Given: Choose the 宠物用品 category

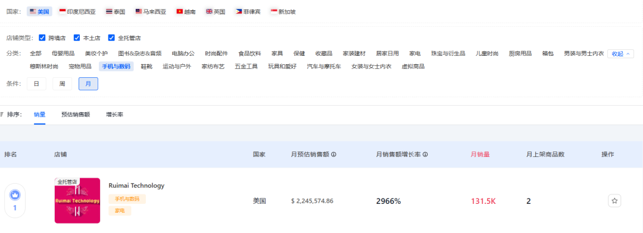Looking at the screenshot, I should [80, 67].
